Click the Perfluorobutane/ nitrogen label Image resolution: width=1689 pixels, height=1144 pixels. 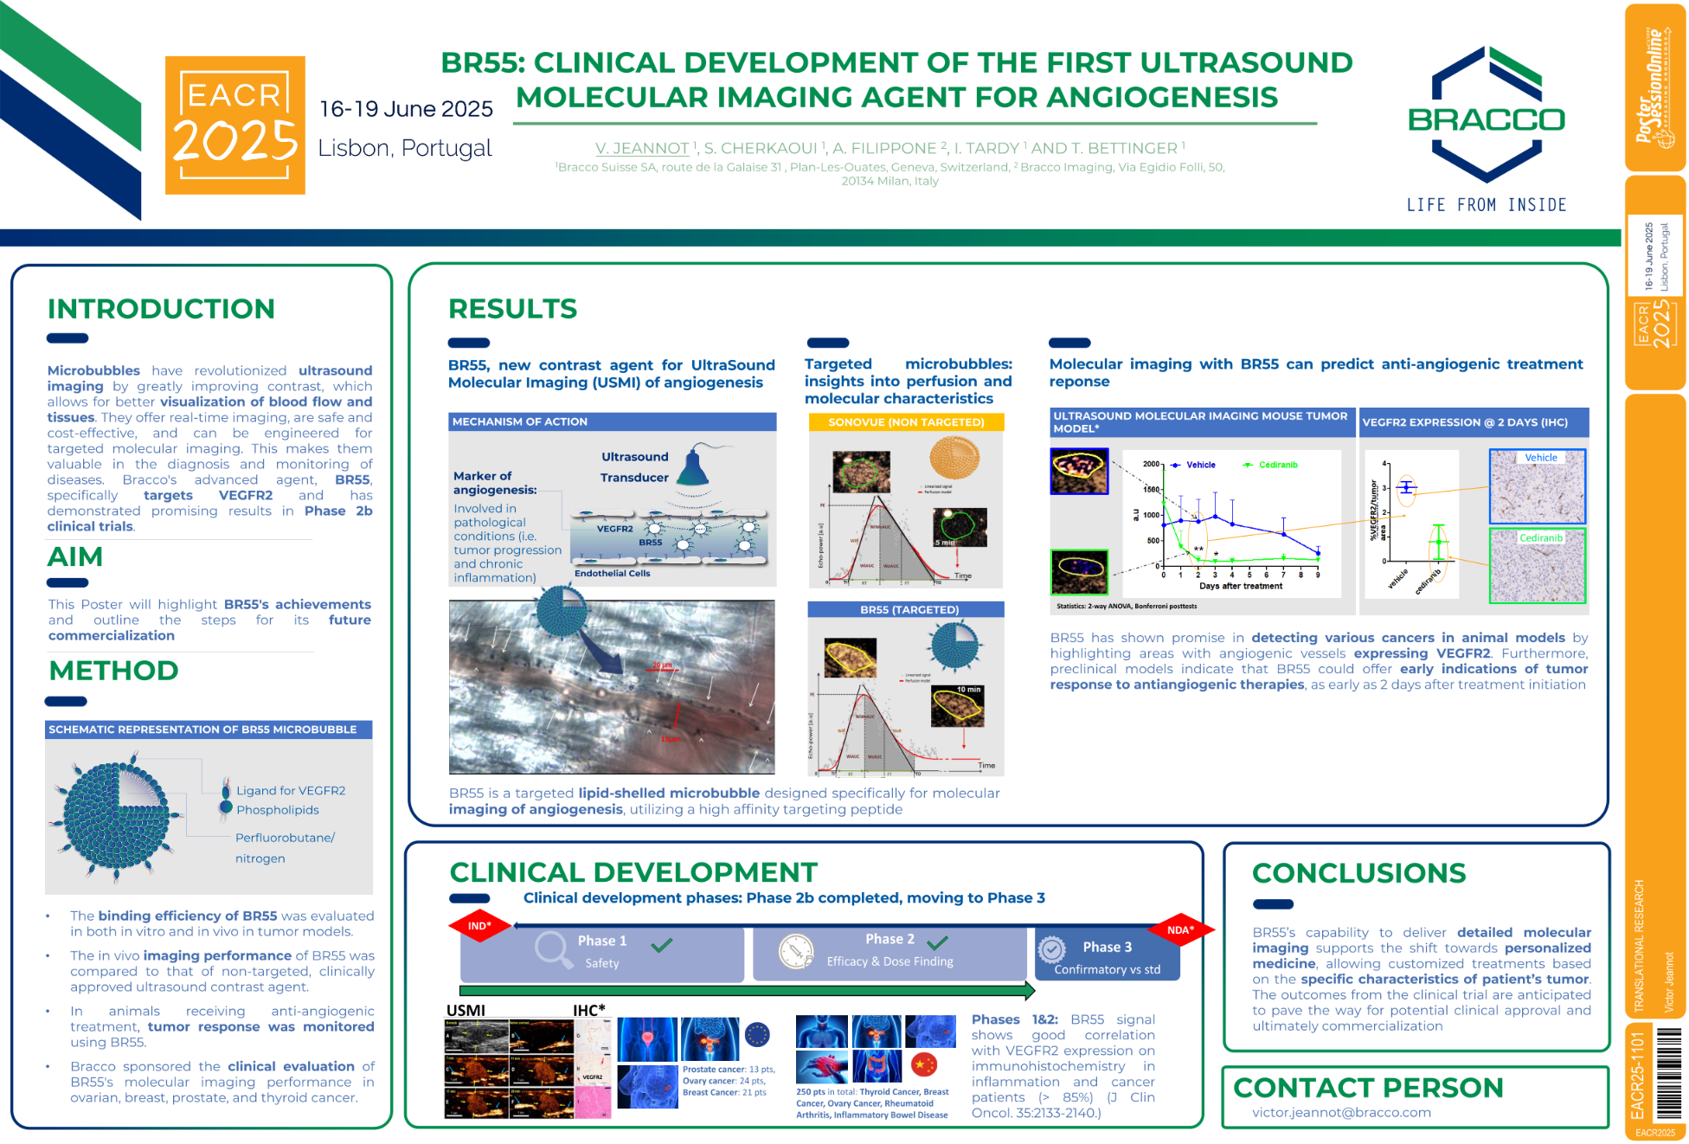285,848
